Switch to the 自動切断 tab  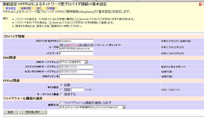(26, 8)
